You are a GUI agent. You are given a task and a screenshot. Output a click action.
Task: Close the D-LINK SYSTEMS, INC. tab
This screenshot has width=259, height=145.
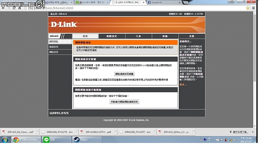(x=144, y=2)
